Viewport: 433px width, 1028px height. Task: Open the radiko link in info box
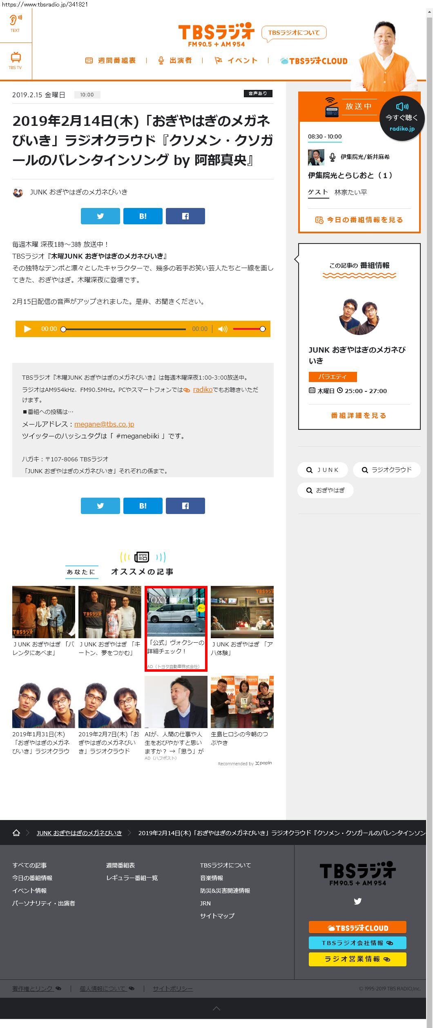point(203,389)
